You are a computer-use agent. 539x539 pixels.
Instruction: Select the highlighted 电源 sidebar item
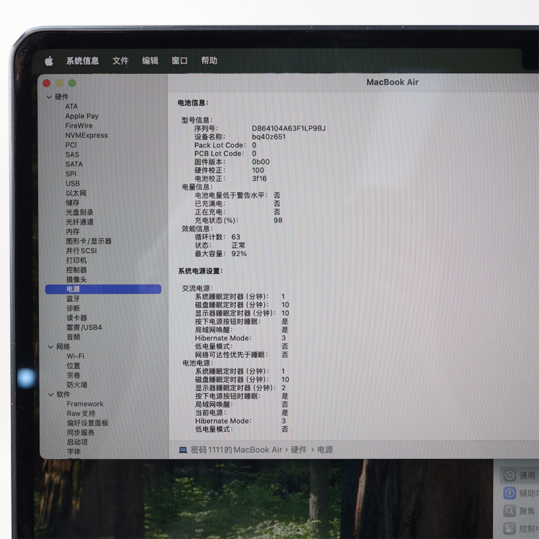[x=103, y=289]
